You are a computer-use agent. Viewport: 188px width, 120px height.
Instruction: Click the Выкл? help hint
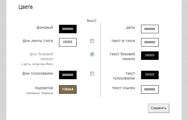point(92,21)
